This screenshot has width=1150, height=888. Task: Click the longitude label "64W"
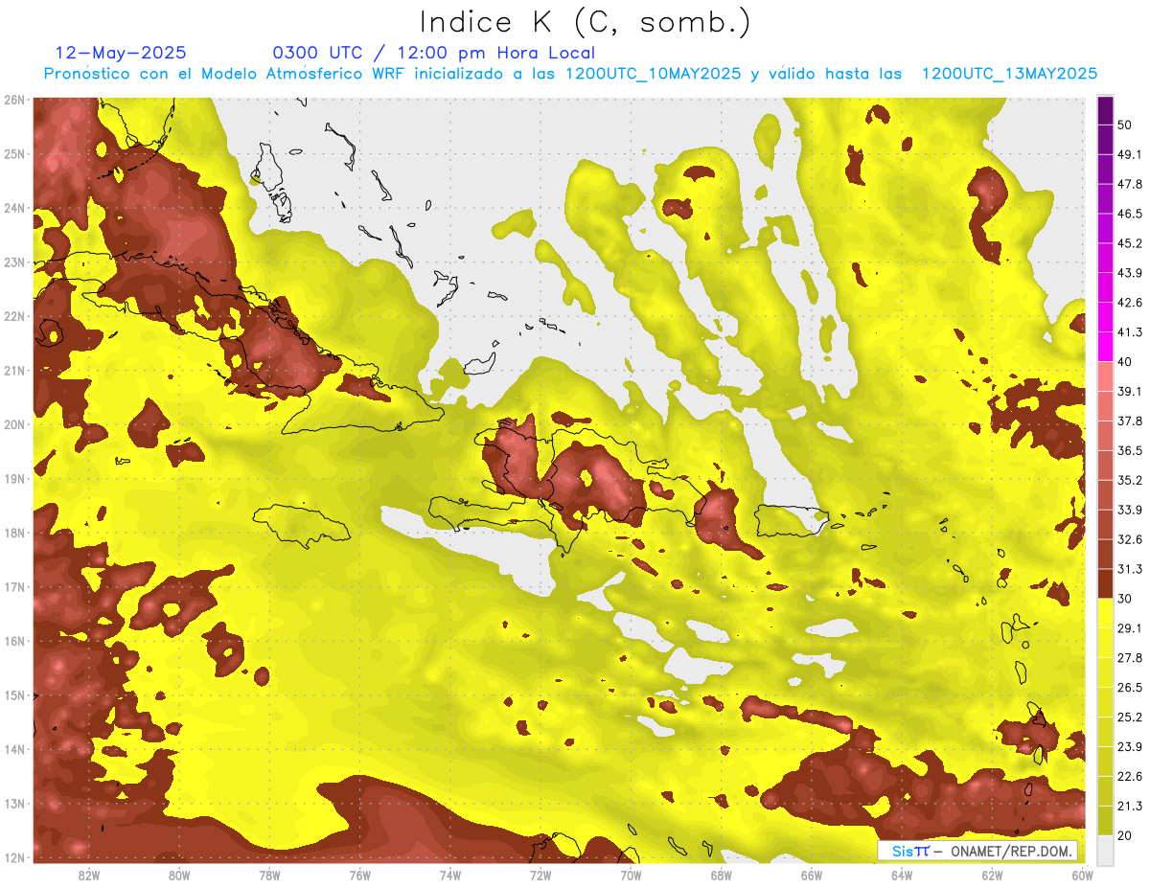tap(902, 876)
